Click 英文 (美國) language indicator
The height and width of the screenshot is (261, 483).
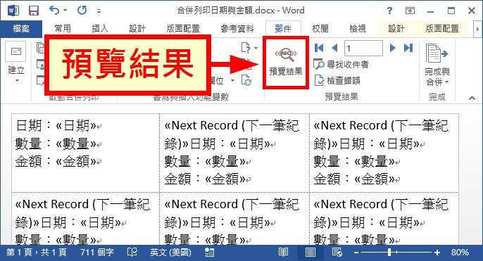click(170, 253)
